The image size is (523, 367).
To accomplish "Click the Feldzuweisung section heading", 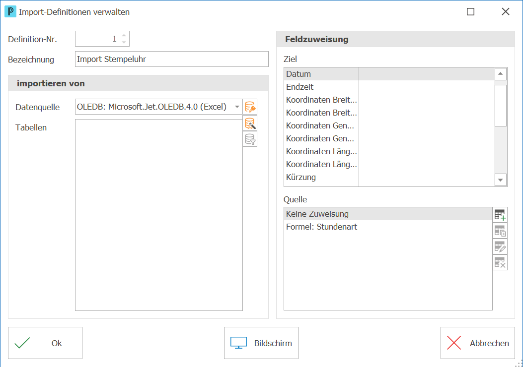I will pyautogui.click(x=316, y=39).
